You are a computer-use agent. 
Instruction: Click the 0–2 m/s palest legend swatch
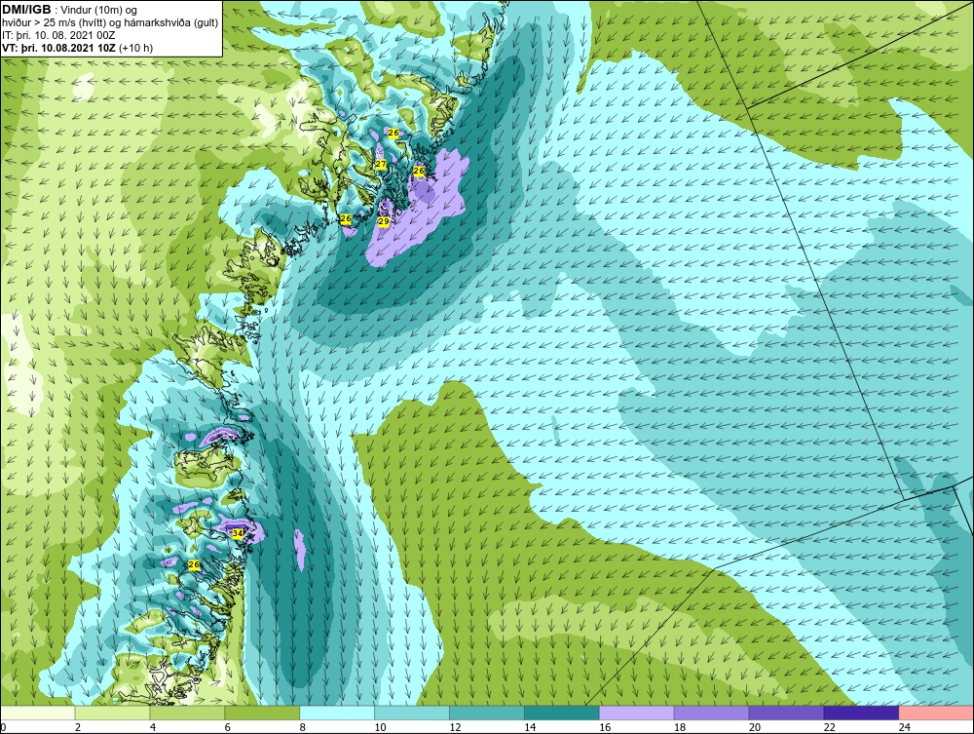pos(37,713)
